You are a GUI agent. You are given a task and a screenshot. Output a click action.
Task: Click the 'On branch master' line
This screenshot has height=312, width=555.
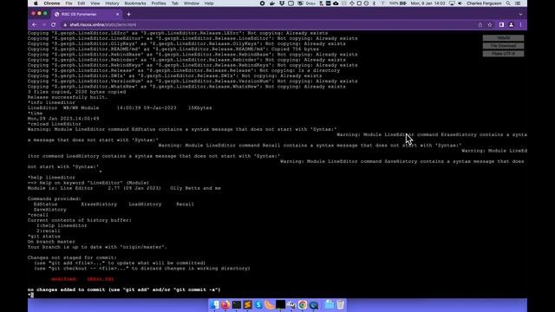(51, 242)
